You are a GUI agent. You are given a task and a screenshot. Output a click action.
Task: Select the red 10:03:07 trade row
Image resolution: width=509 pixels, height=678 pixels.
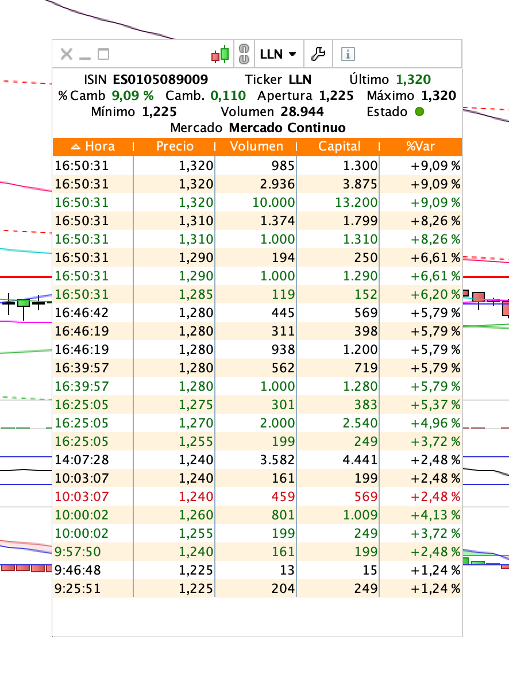point(257,496)
